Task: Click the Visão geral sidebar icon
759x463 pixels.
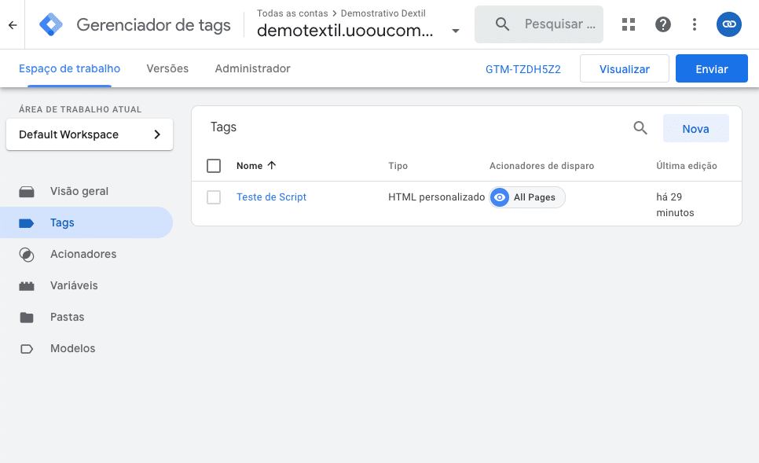Action: (x=27, y=192)
